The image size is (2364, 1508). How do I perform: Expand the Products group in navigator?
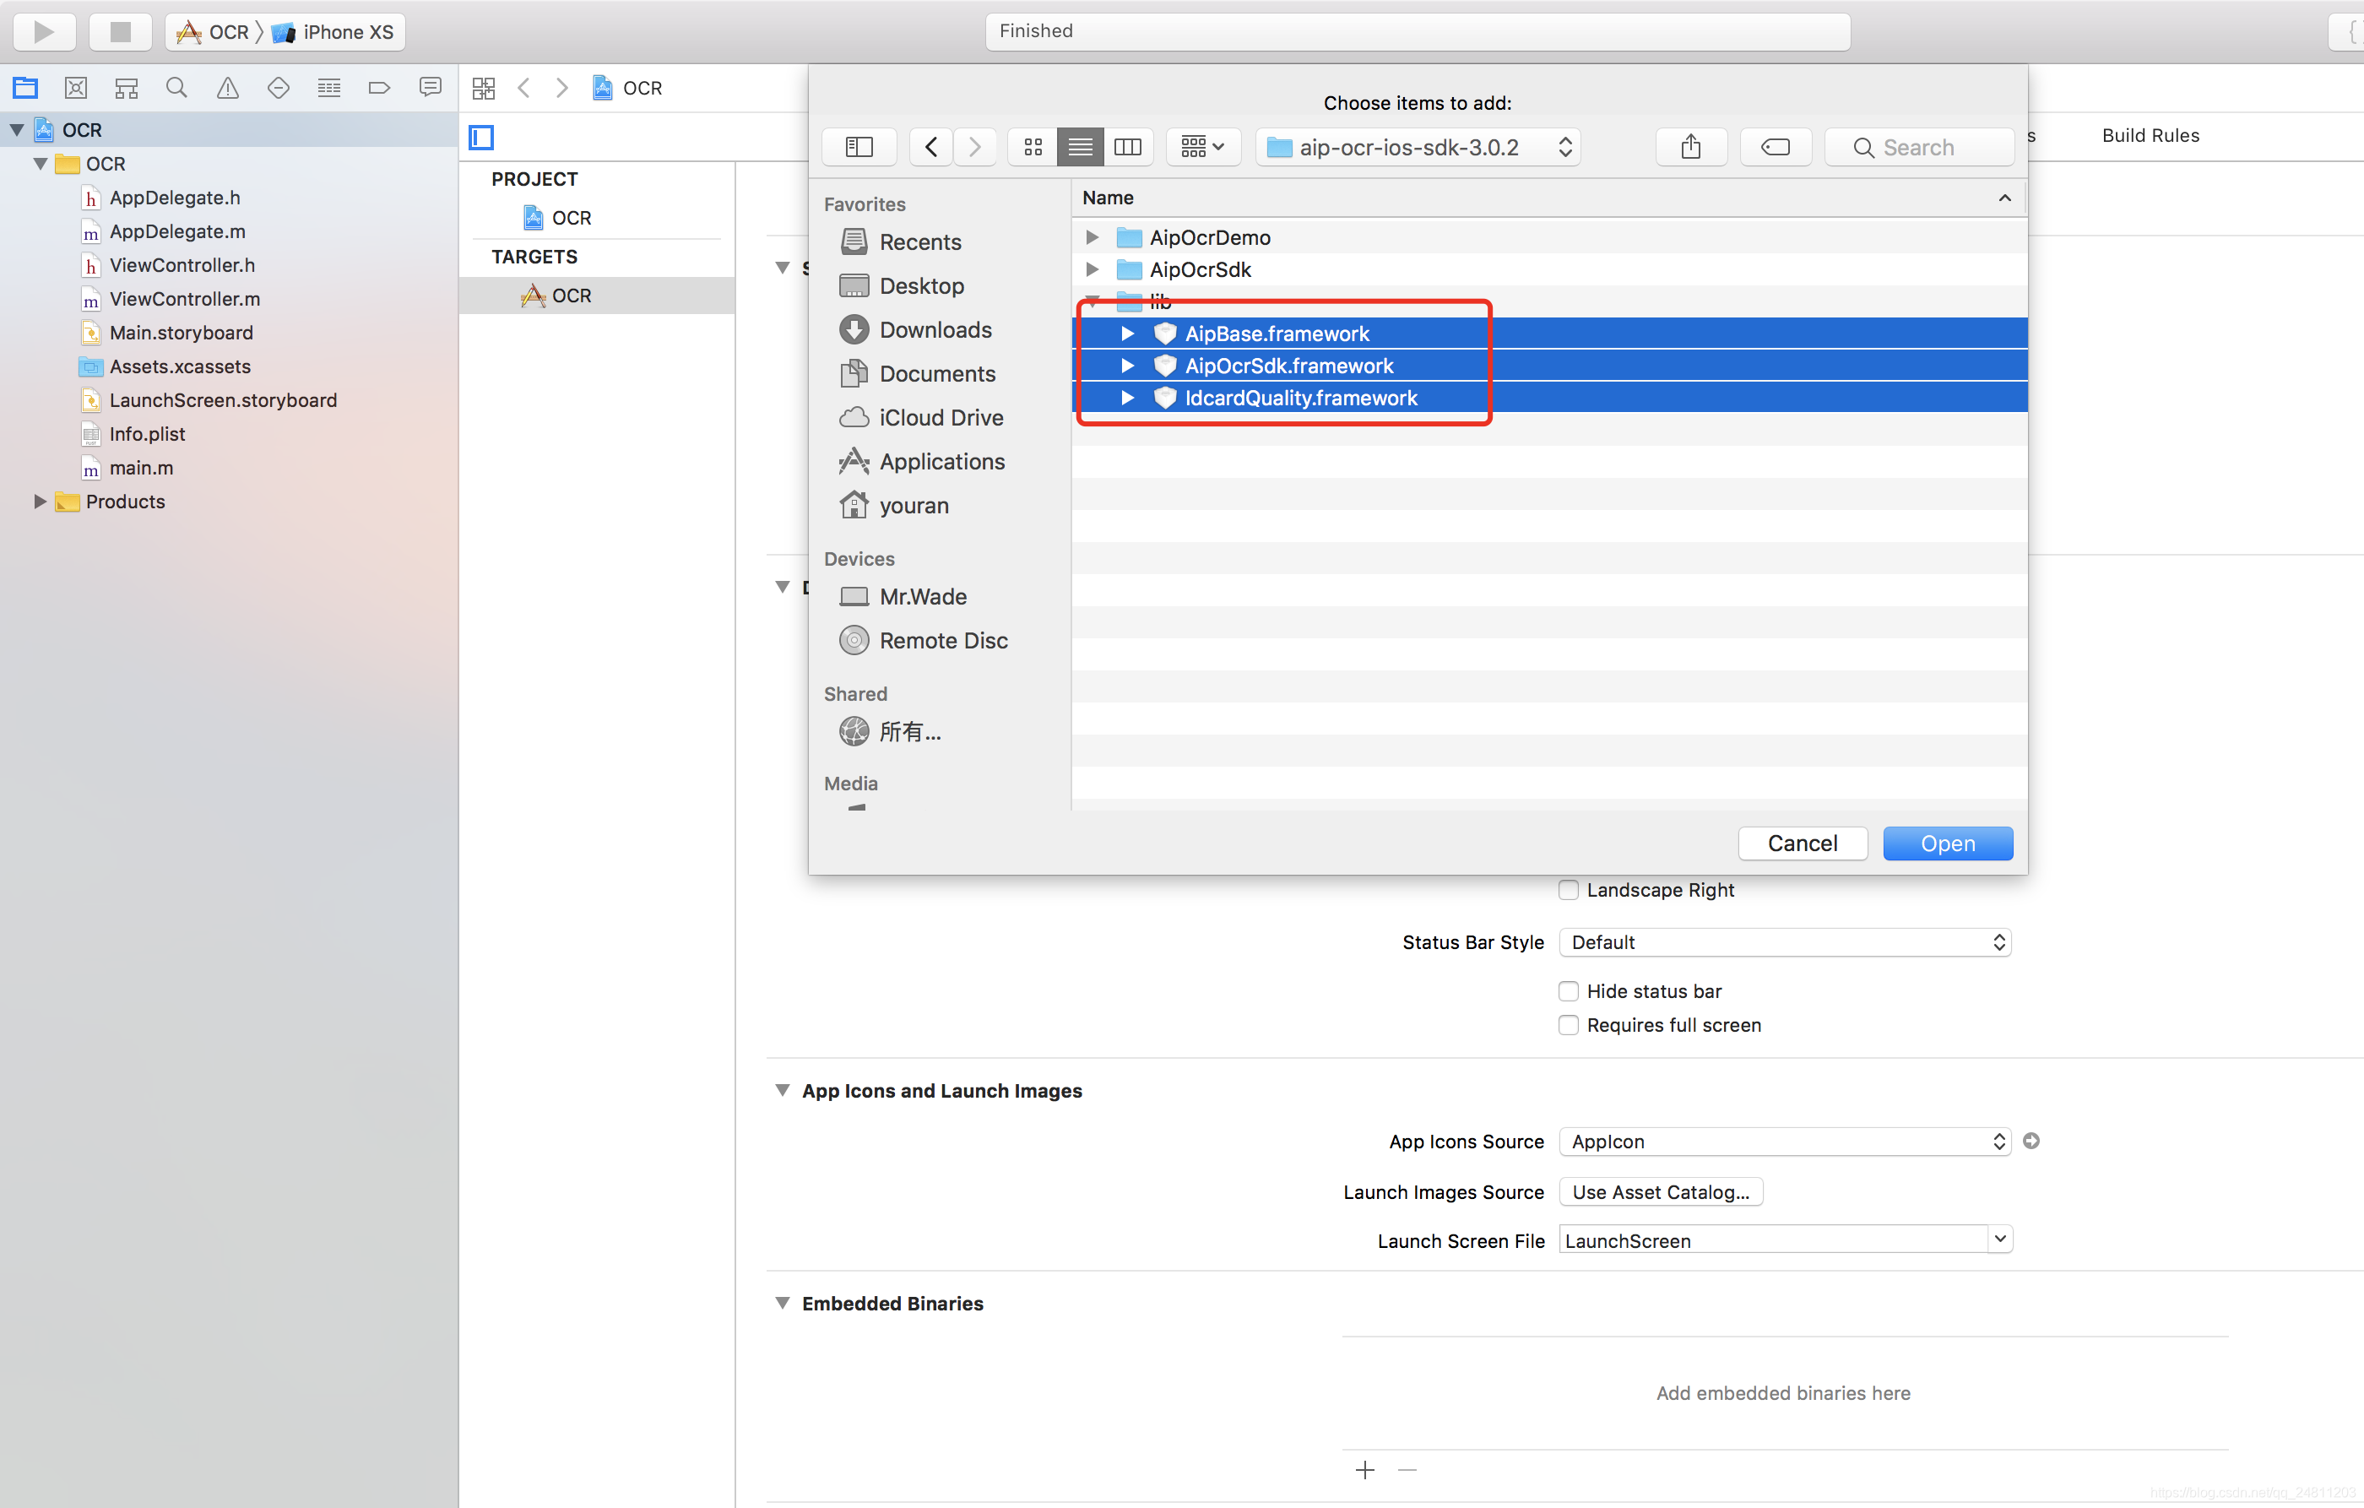pyautogui.click(x=41, y=502)
